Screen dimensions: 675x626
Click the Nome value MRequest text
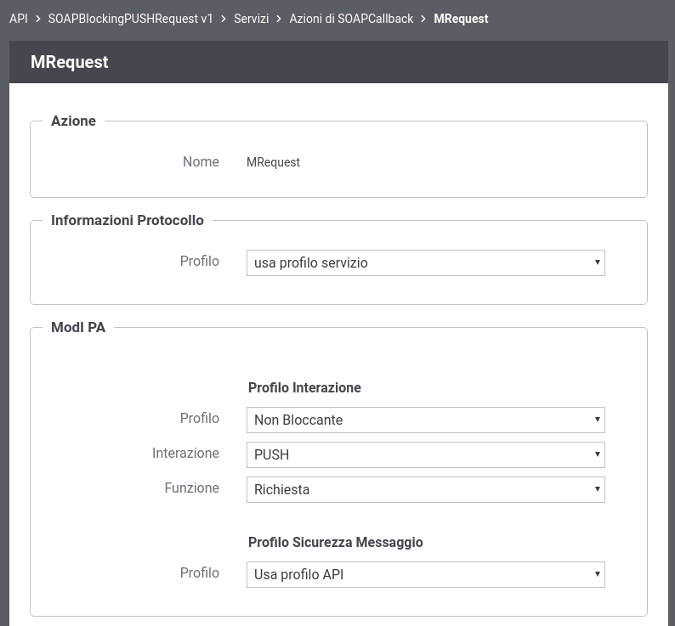point(274,162)
